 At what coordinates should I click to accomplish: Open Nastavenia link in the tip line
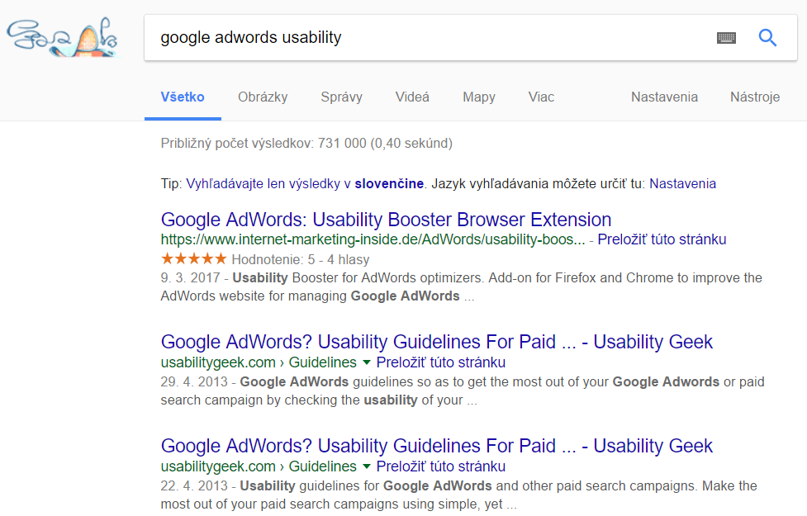(x=682, y=183)
